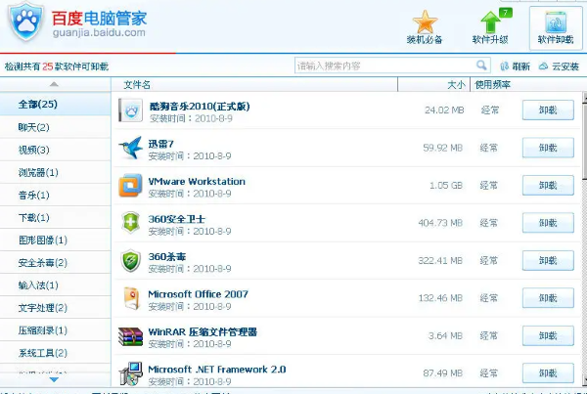Click the category list down arrow

(x=54, y=379)
